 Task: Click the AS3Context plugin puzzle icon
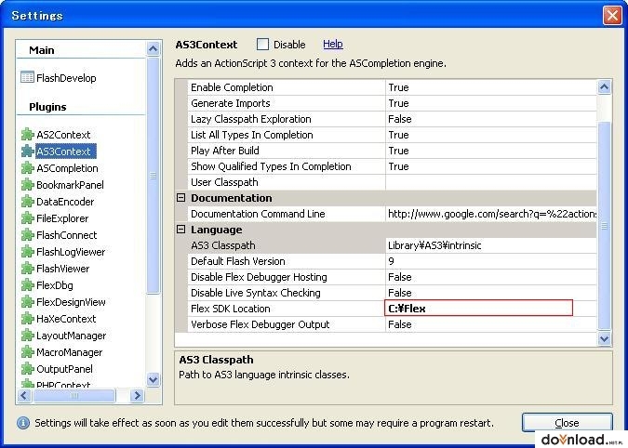[x=27, y=152]
